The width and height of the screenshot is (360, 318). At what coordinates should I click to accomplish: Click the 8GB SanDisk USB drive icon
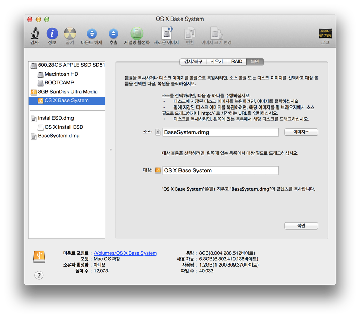(x=34, y=92)
